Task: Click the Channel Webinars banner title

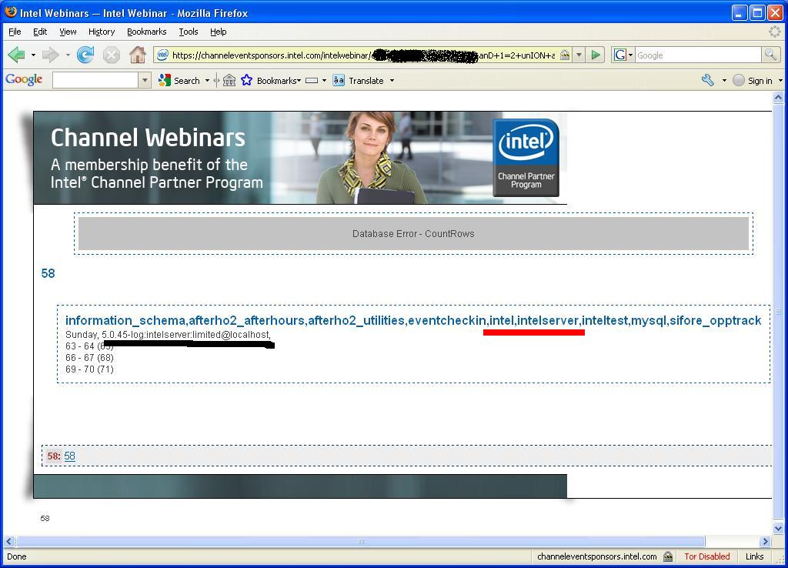Action: pyautogui.click(x=148, y=138)
